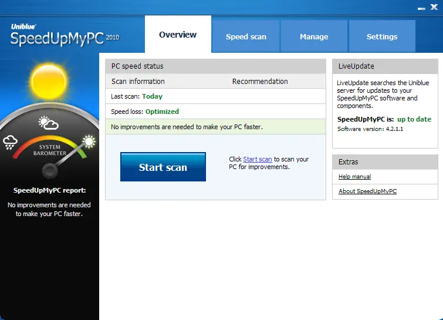Click the LiveUpdate description paragraph

tap(383, 94)
